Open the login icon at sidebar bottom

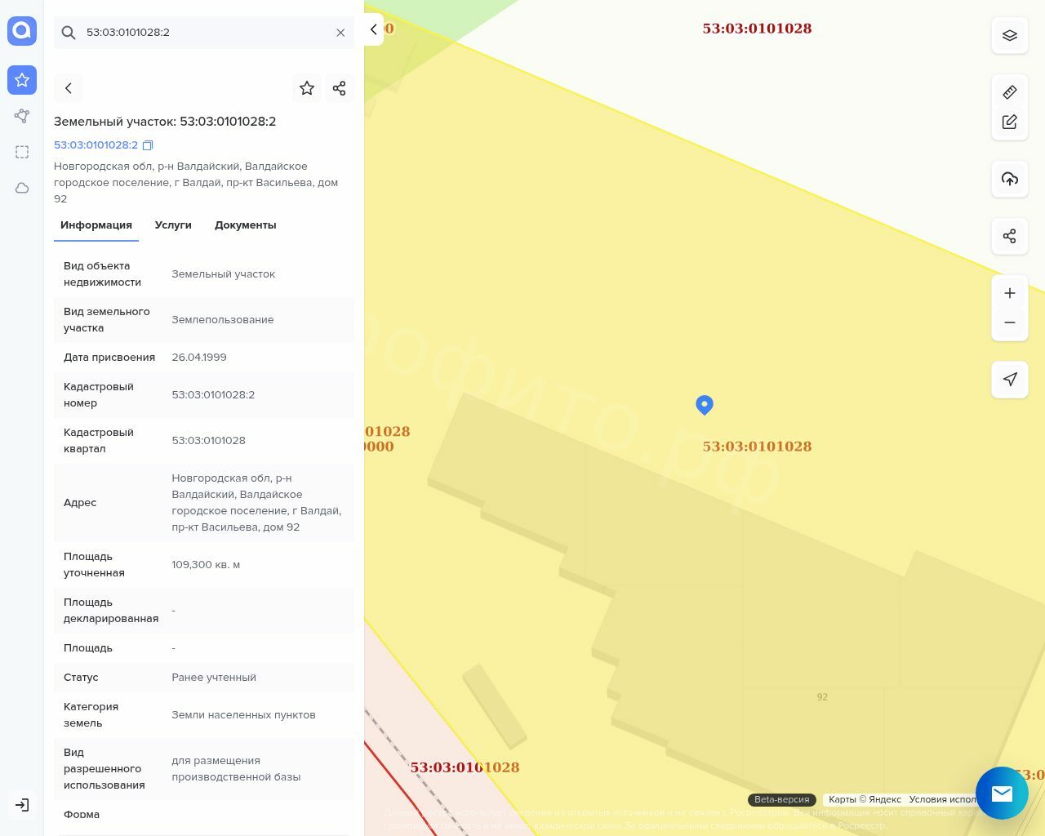click(x=22, y=805)
